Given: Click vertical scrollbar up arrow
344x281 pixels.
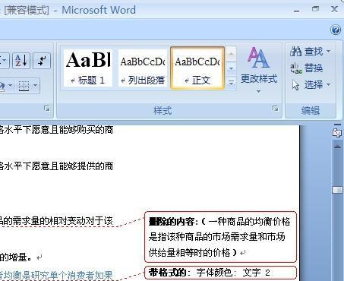Looking at the screenshot, I should pos(338,147).
